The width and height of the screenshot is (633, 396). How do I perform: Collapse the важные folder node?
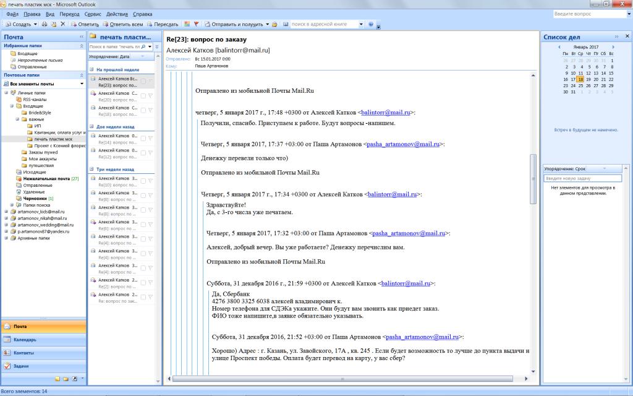(x=17, y=119)
